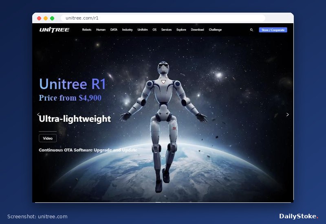This screenshot has height=224, width=326.
Task: Click the green maximize window button
Action: tap(52, 18)
